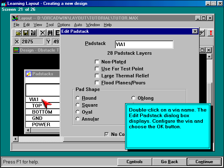Click the Save diskette toolbar icon

pos(26,33)
